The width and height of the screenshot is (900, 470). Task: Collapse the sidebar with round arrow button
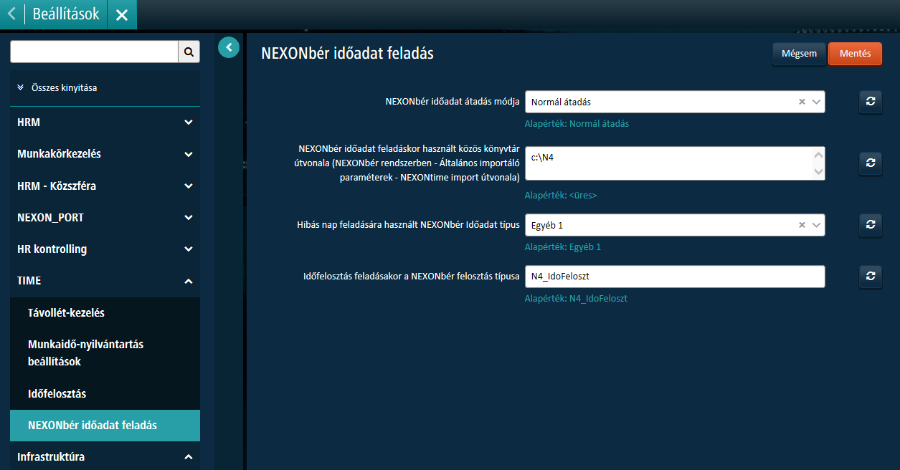[228, 47]
